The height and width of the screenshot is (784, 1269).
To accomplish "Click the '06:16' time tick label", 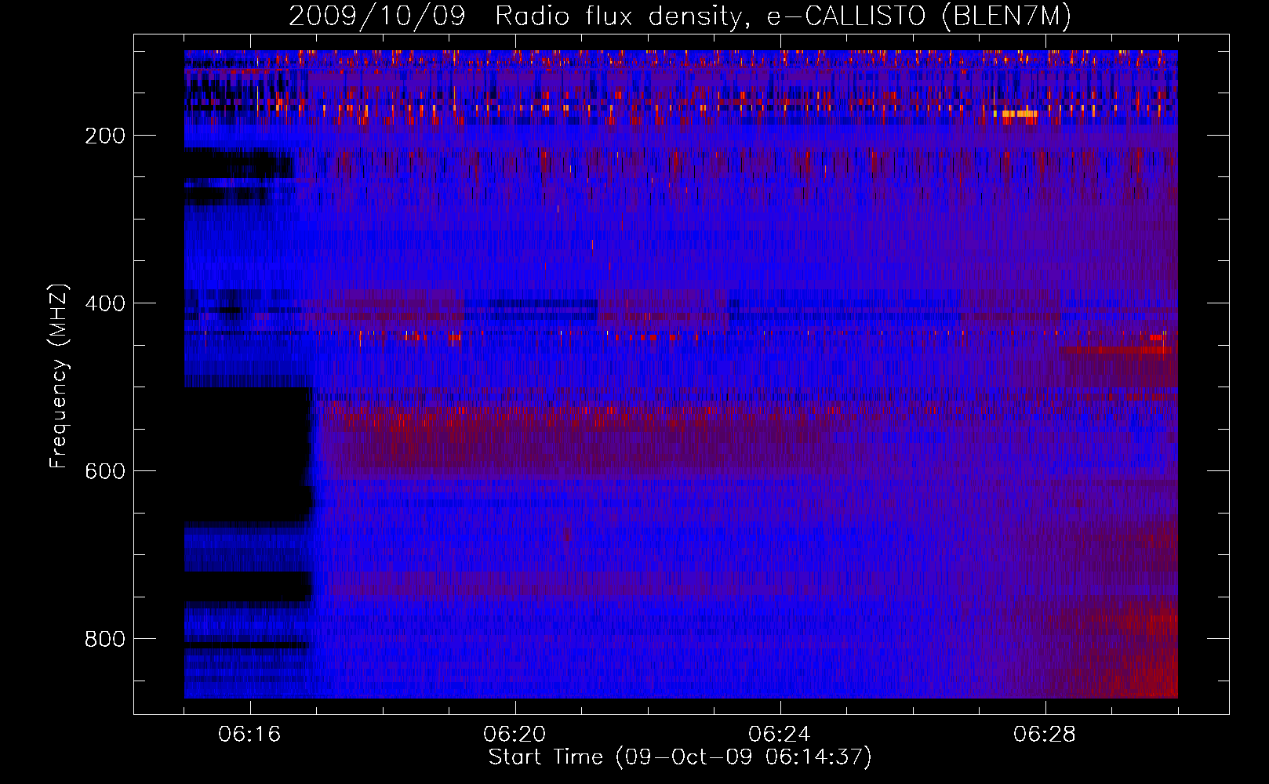I will [x=249, y=734].
